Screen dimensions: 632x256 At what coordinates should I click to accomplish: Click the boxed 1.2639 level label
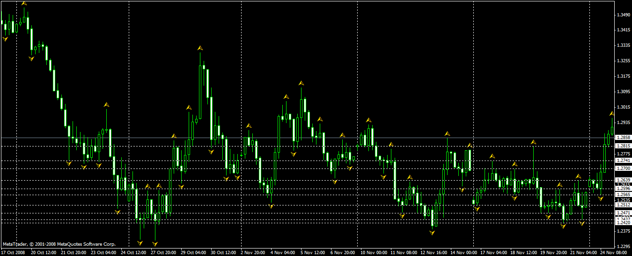(x=623, y=180)
